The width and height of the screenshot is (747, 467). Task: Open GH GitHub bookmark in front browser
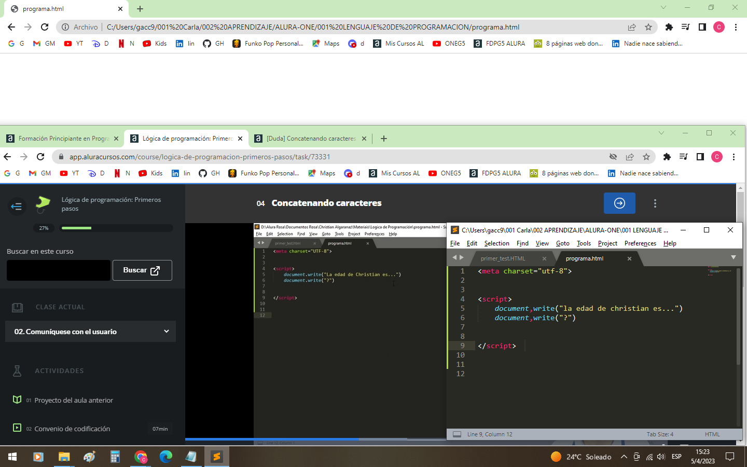(x=209, y=173)
